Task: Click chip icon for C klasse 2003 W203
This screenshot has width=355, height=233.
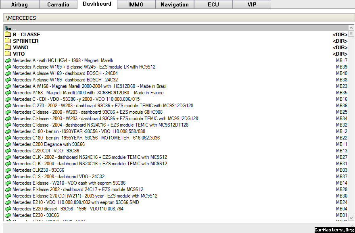Action: coord(8,119)
